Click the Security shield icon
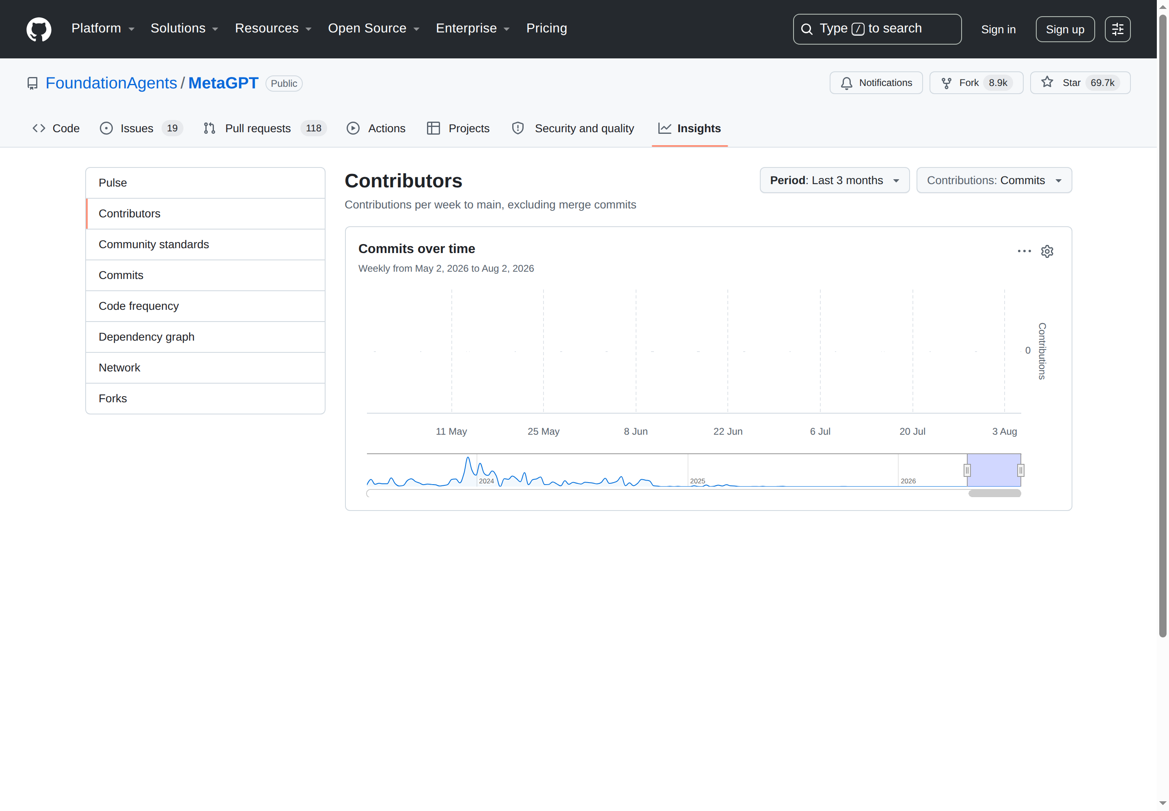Viewport: 1169px width, 811px height. (x=518, y=128)
